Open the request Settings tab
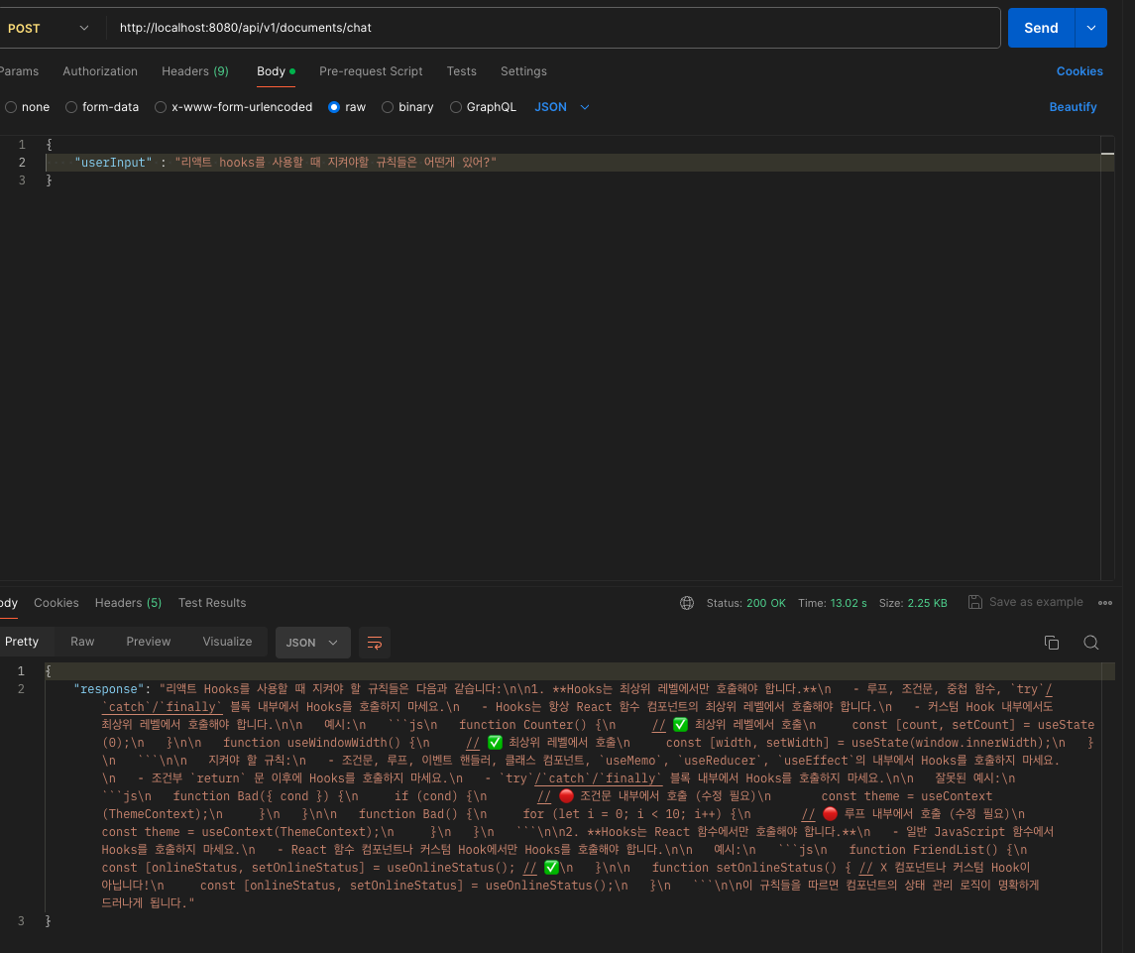This screenshot has width=1135, height=953. (523, 71)
